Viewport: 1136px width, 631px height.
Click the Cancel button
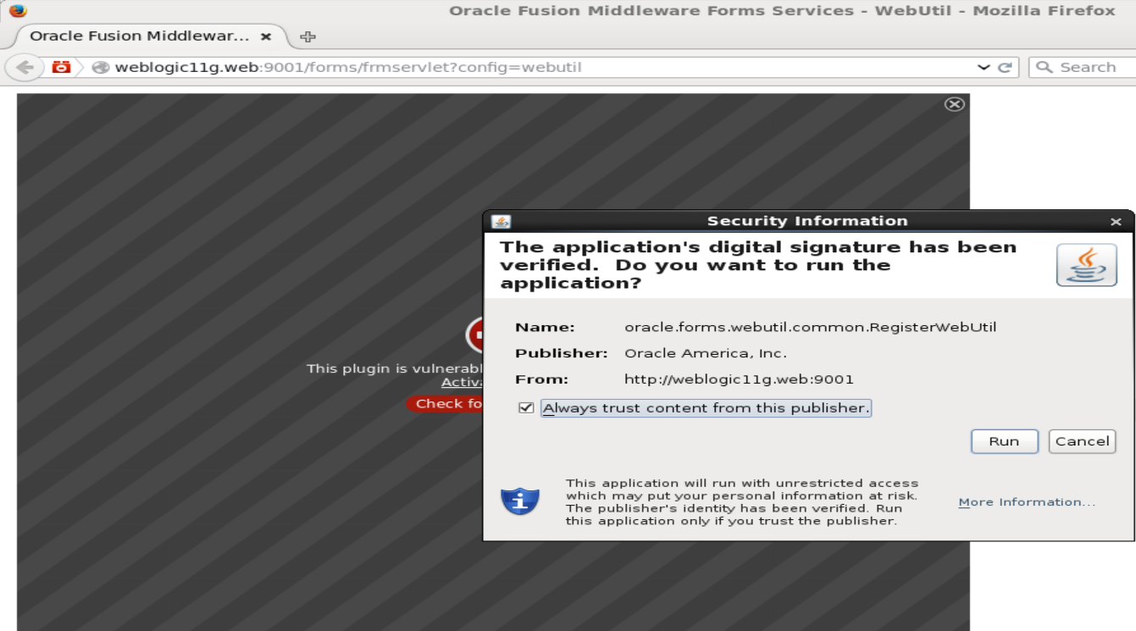coord(1082,441)
